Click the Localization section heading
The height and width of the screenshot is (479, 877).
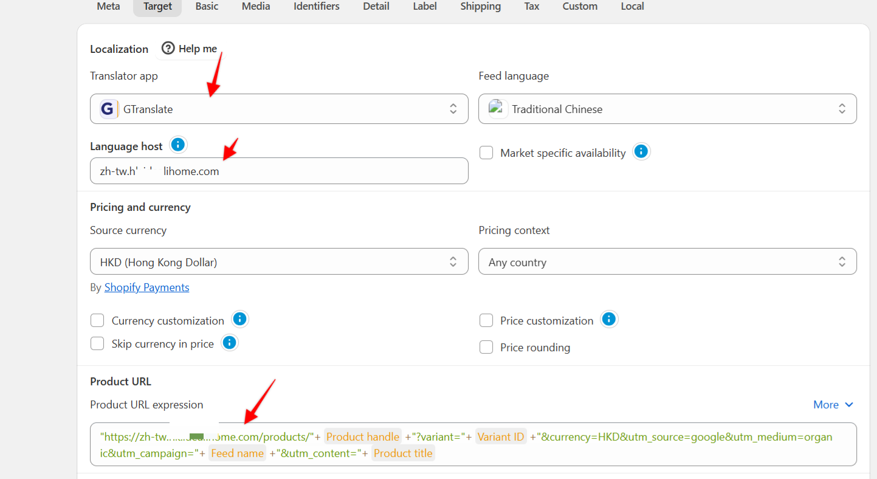(119, 49)
